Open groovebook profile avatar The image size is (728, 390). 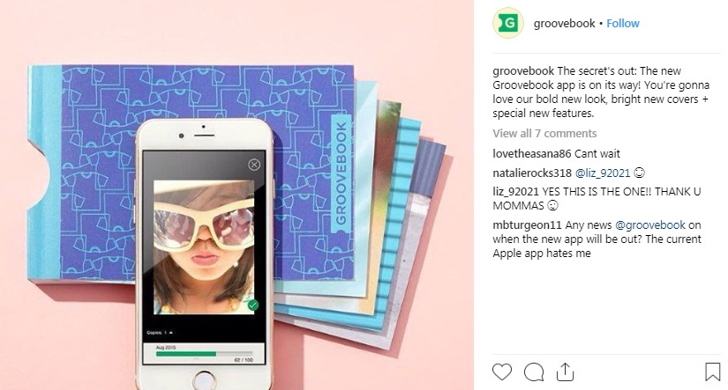click(508, 23)
